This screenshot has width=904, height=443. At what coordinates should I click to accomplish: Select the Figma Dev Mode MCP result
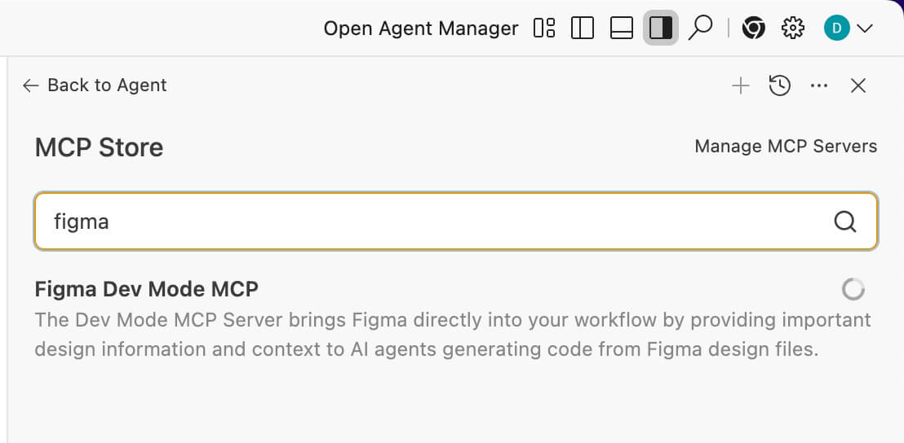147,289
